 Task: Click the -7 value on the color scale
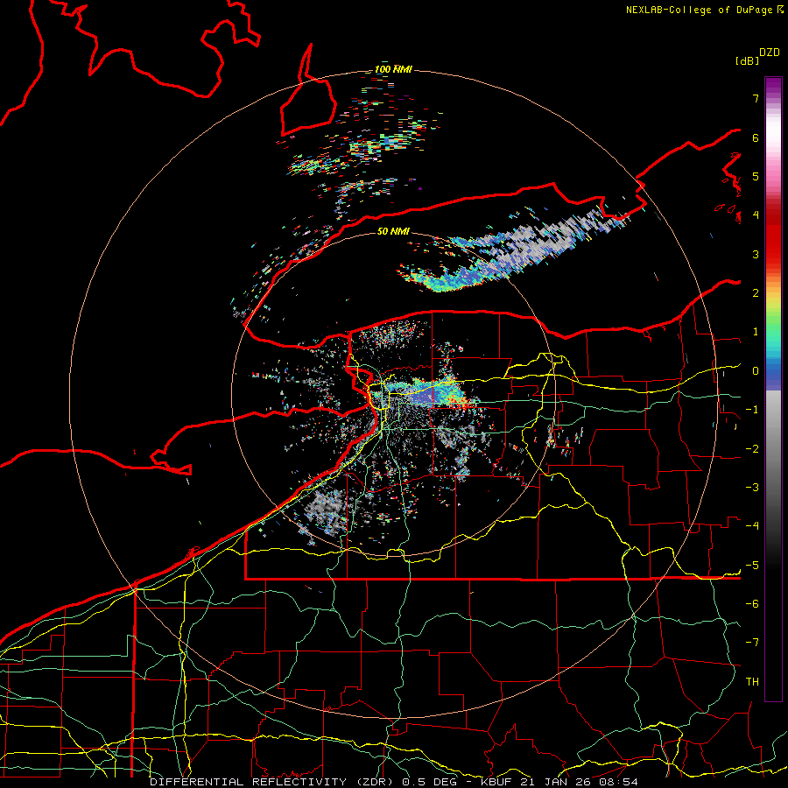(x=752, y=643)
